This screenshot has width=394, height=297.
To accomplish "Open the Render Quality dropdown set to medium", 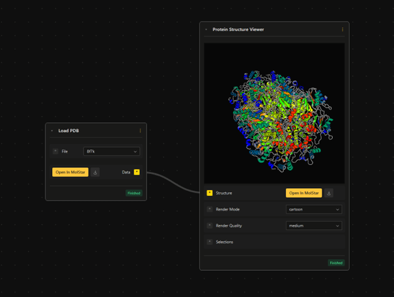I will point(314,226).
